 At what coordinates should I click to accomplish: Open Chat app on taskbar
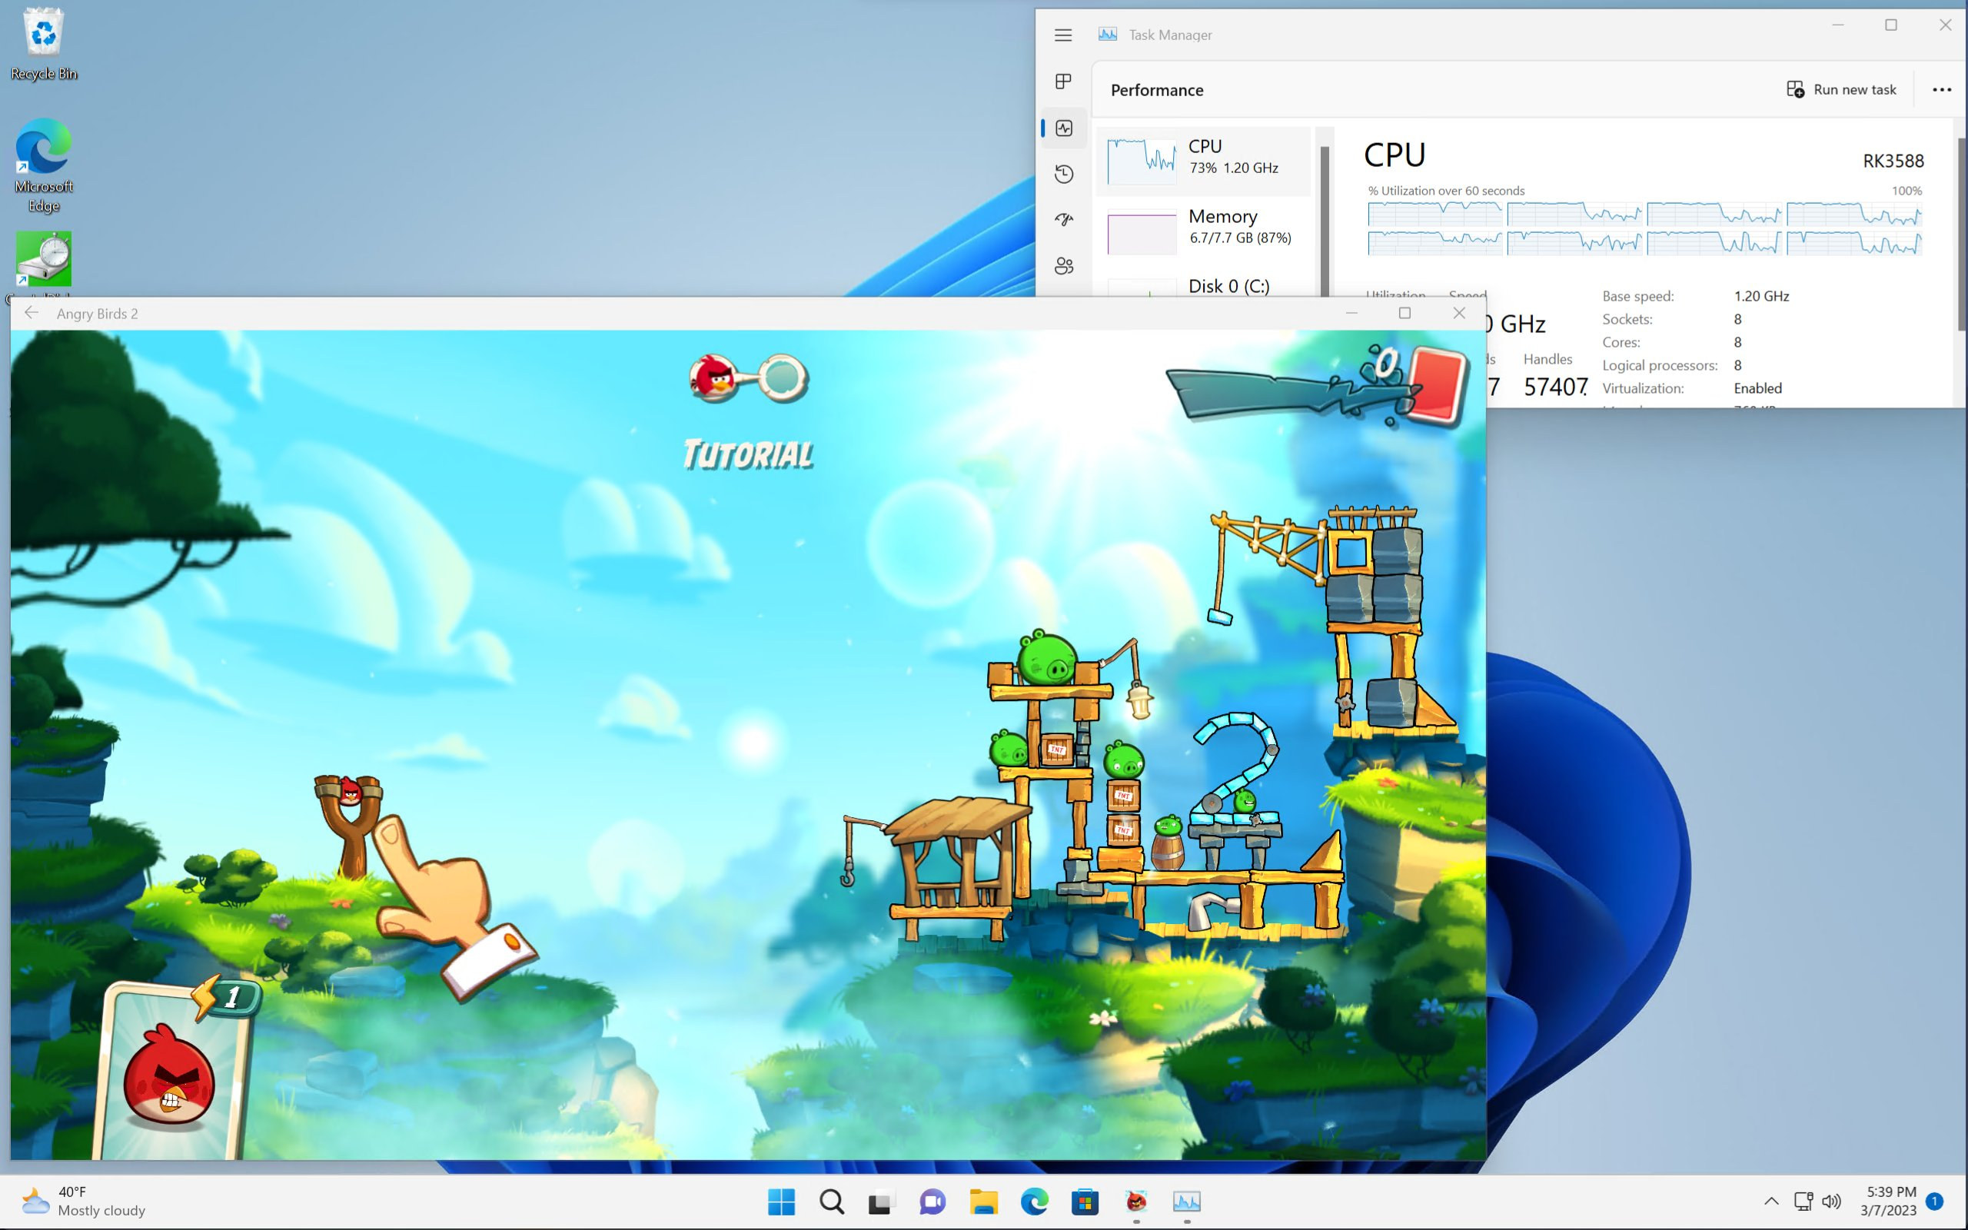click(932, 1202)
